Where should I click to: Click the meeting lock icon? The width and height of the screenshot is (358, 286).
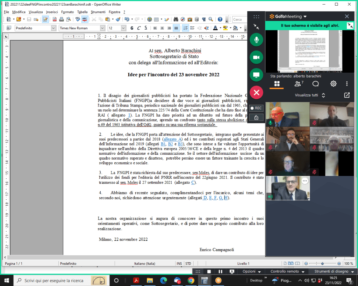pyautogui.click(x=256, y=118)
